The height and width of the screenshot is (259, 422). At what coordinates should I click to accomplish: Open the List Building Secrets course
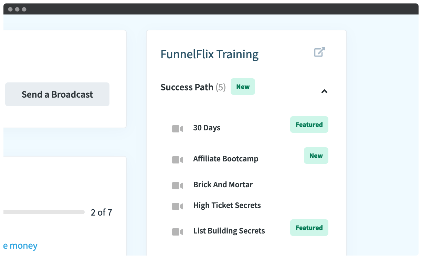229,231
